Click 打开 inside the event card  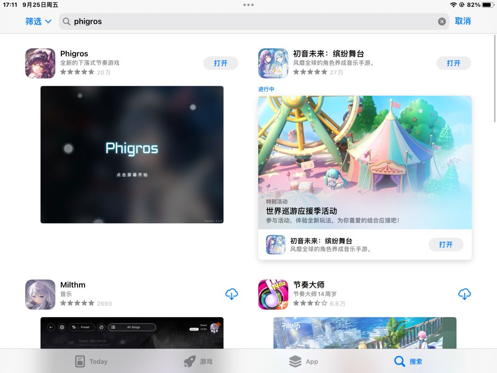pos(445,245)
